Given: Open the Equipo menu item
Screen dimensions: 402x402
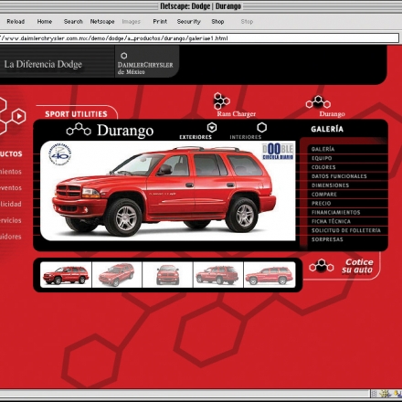Looking at the screenshot, I should pyautogui.click(x=322, y=158).
